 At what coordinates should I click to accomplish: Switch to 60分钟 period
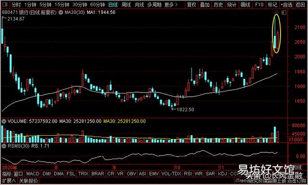(x=98, y=5)
